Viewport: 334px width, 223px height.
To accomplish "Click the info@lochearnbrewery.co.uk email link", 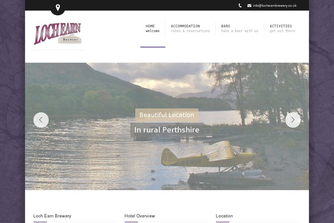I will coord(274,6).
